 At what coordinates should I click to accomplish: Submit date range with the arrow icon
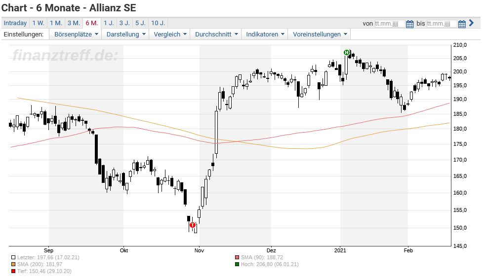(471, 23)
